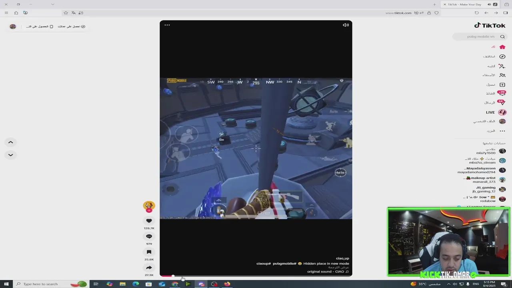Open 'original sound - CIAO' link

(328, 272)
